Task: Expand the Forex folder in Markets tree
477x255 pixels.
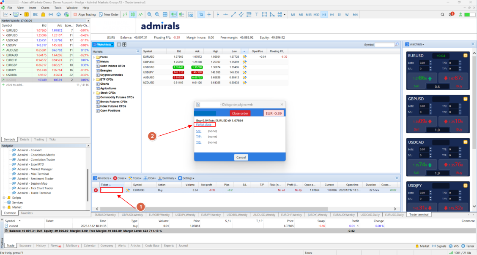Action: point(94,57)
